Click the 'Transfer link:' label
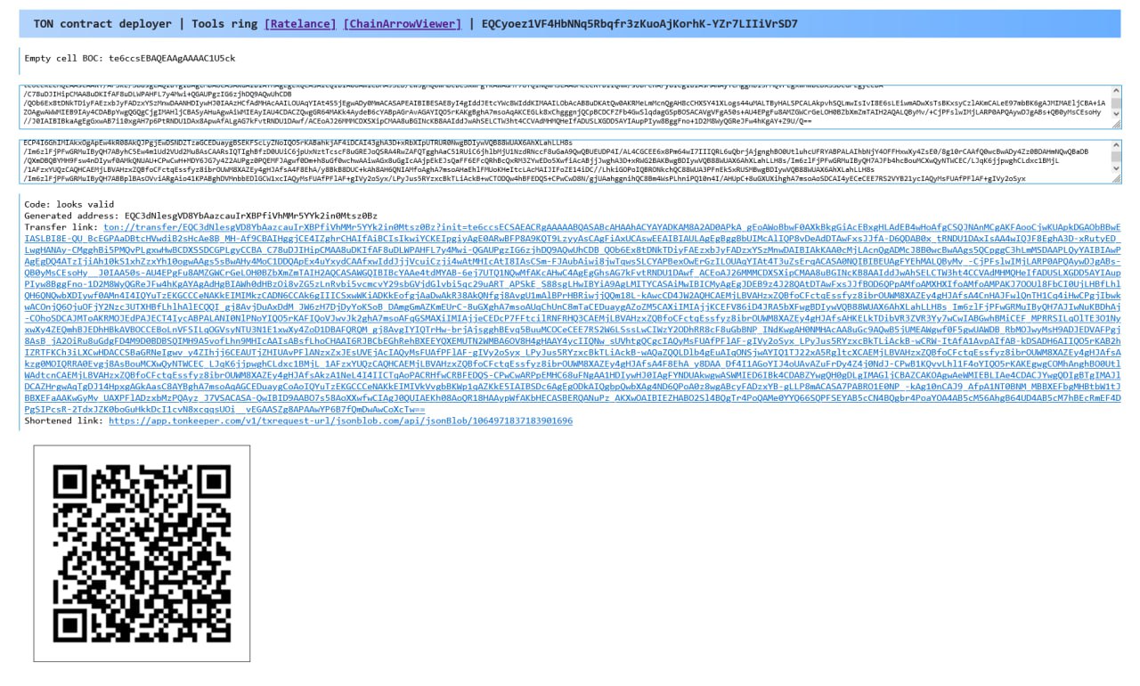 click(61, 227)
